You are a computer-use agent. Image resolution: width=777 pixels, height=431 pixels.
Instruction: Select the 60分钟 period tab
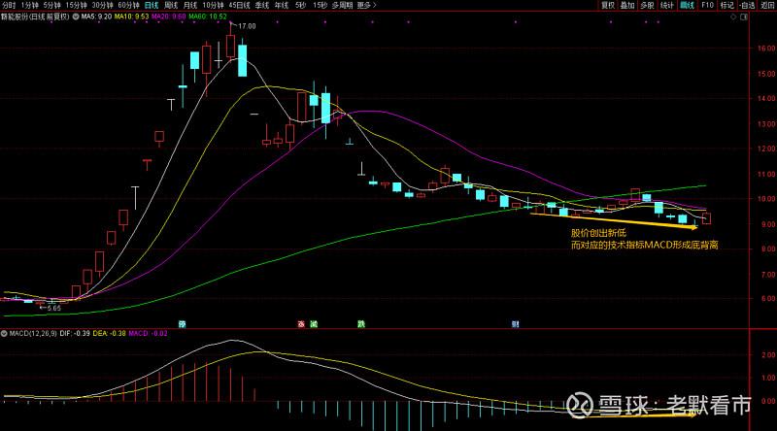pyautogui.click(x=128, y=5)
